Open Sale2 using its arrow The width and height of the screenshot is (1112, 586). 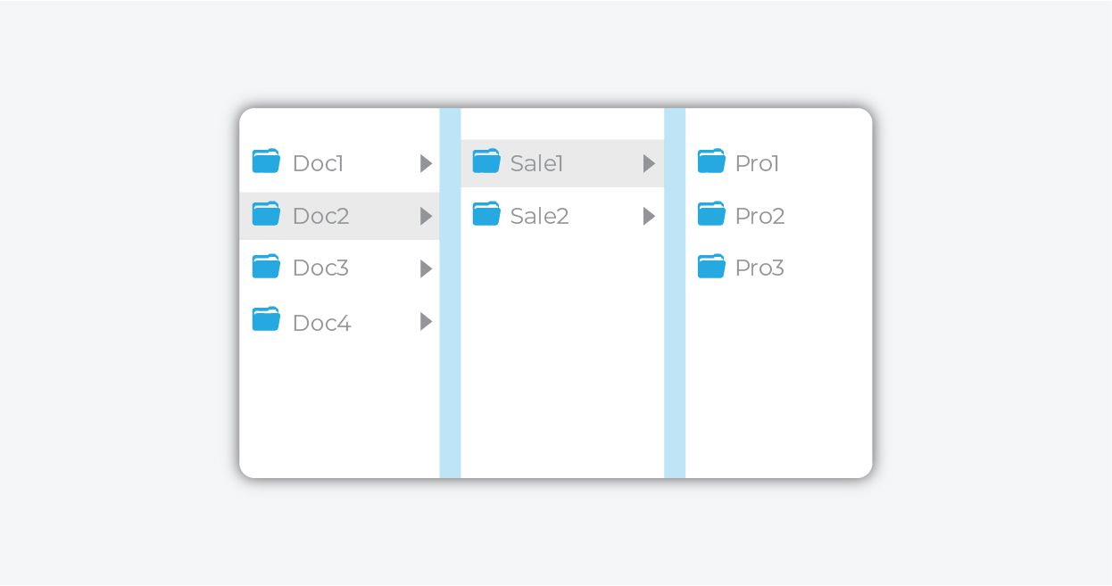pos(650,216)
